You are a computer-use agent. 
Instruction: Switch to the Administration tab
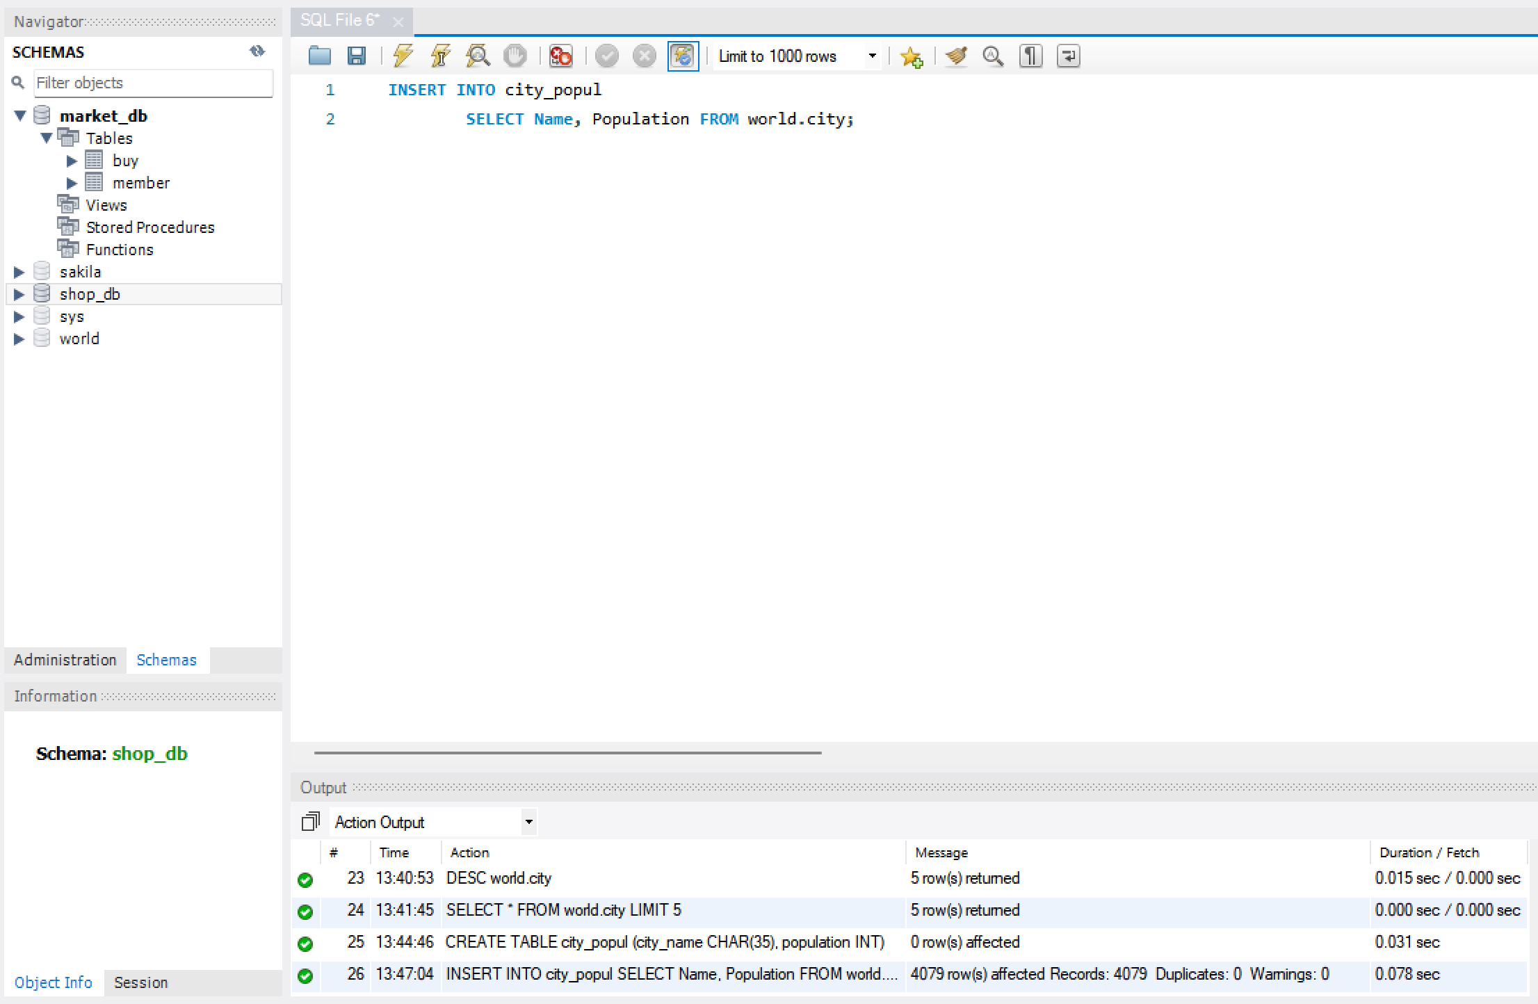(65, 660)
